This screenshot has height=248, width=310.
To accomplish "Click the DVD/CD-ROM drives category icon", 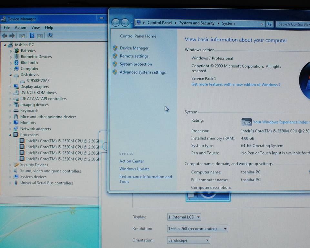I will (x=16, y=93).
